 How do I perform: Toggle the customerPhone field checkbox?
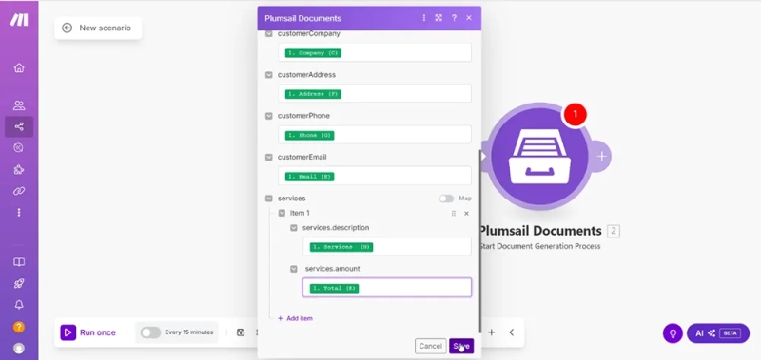point(268,116)
